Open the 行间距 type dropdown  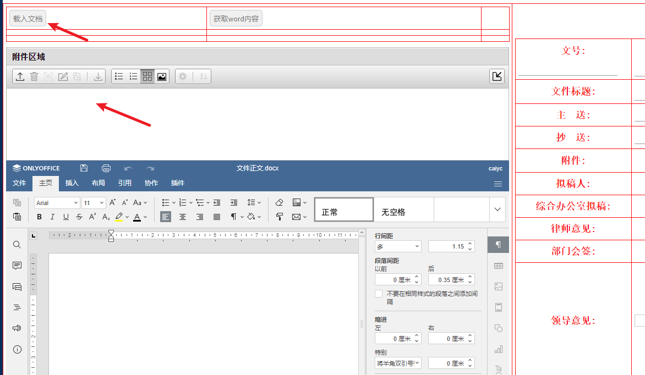(398, 246)
